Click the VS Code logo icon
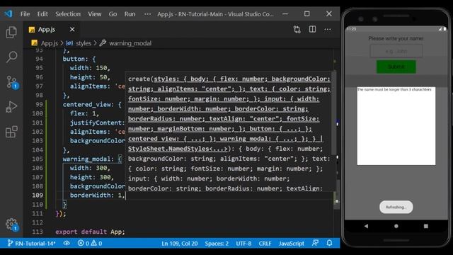This screenshot has width=453, height=255. tap(8, 13)
